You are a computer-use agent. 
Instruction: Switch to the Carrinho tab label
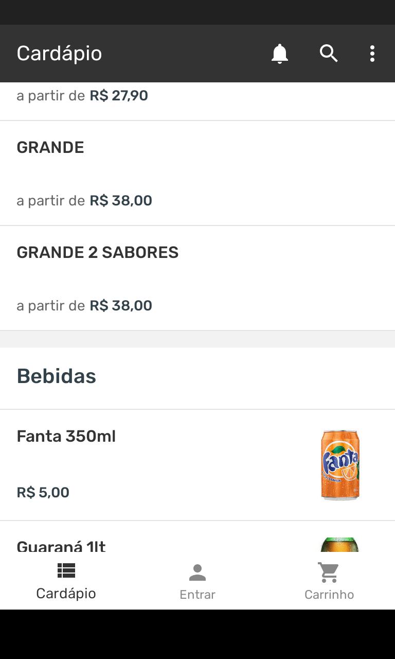[329, 595]
